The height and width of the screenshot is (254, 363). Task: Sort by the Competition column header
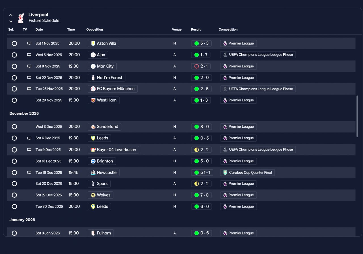coord(228,29)
